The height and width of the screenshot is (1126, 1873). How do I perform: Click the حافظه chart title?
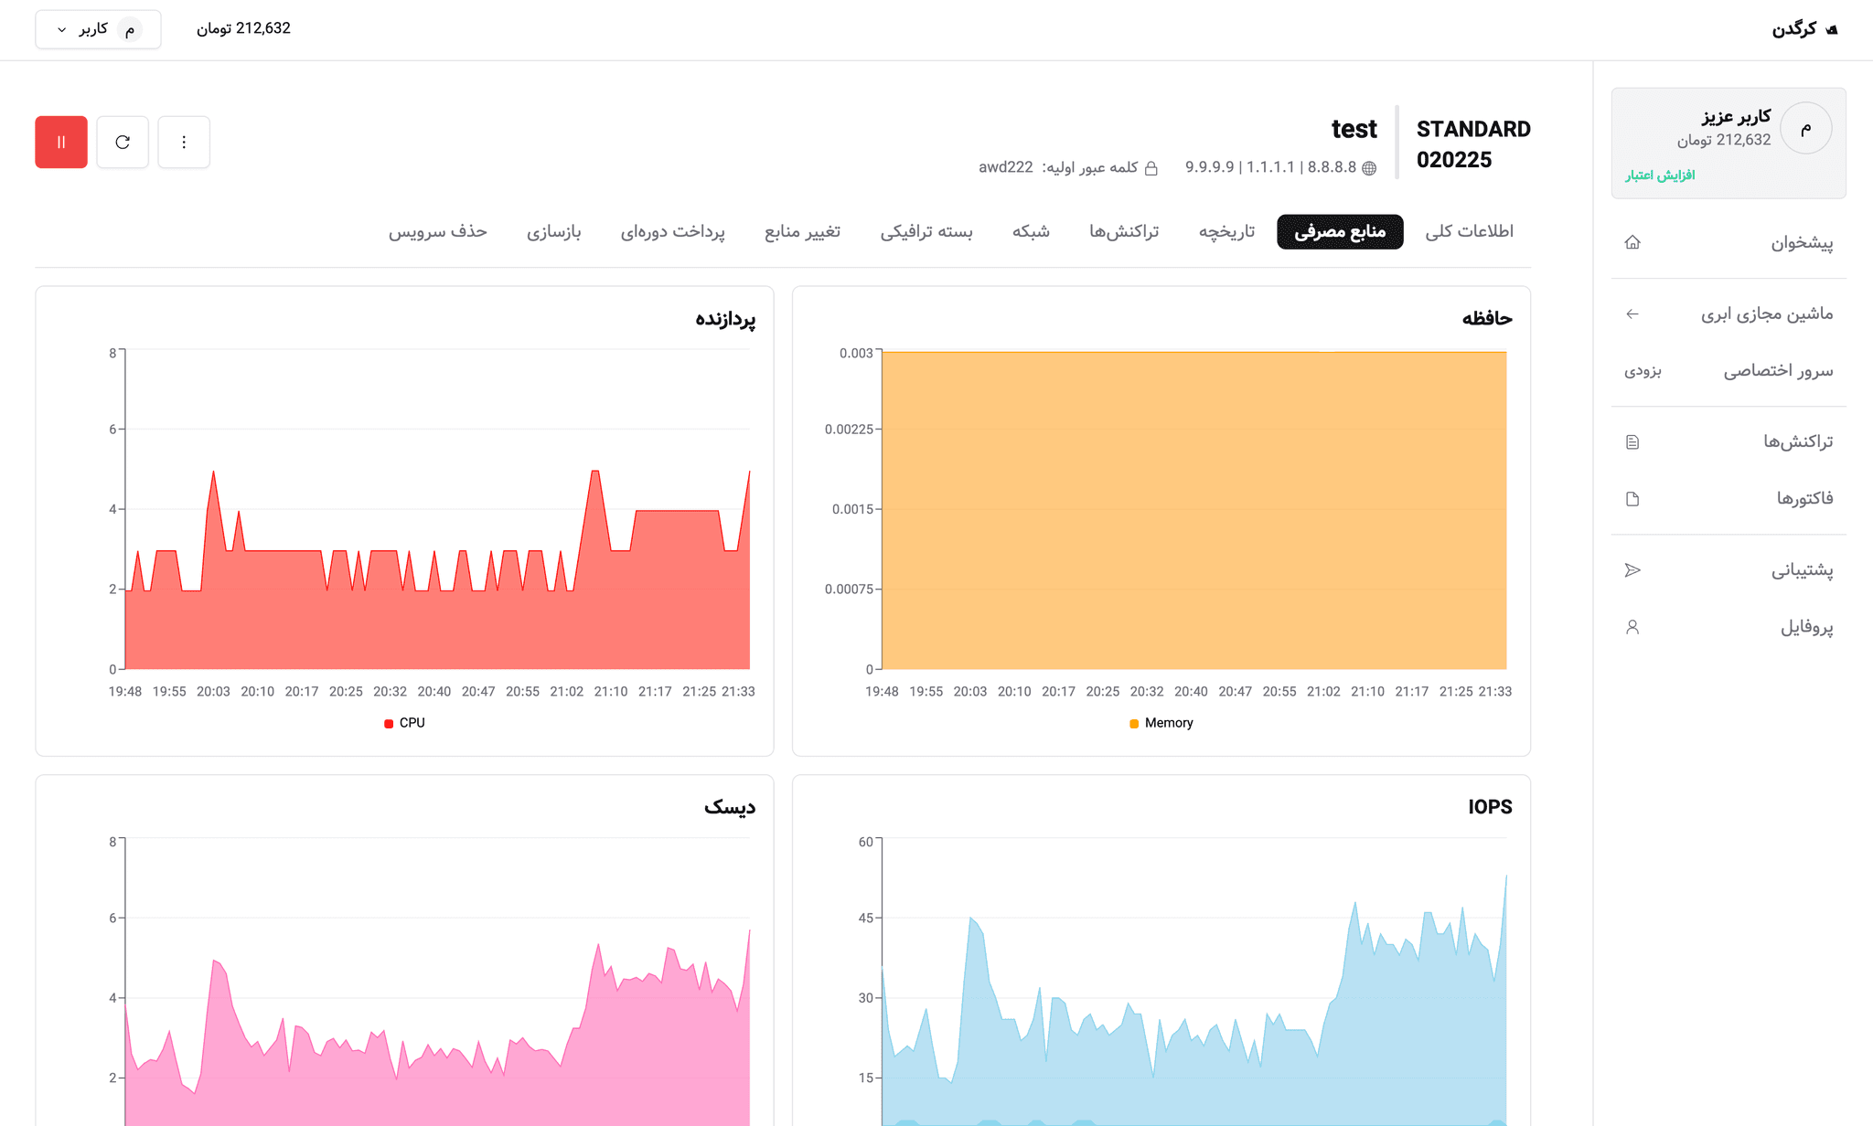pos(1487,318)
